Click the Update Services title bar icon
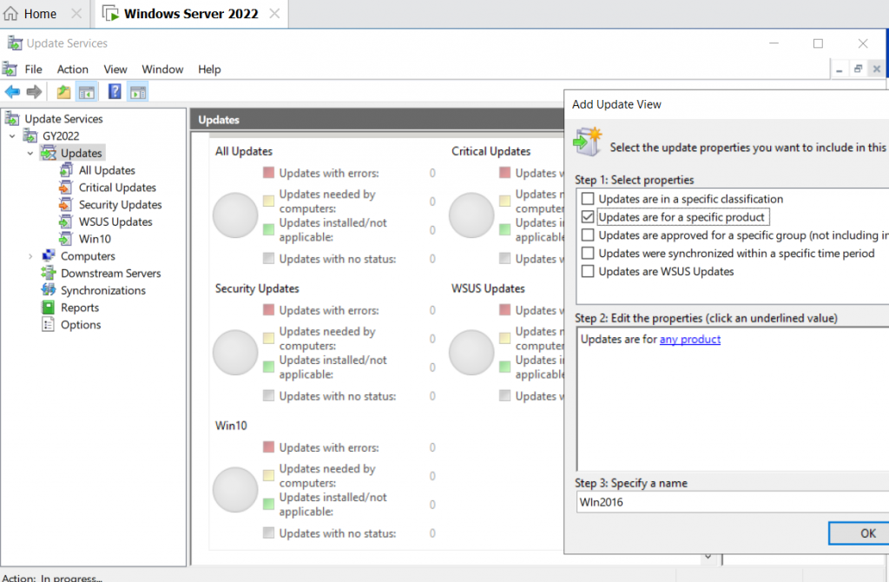The height and width of the screenshot is (582, 889). pos(15,43)
